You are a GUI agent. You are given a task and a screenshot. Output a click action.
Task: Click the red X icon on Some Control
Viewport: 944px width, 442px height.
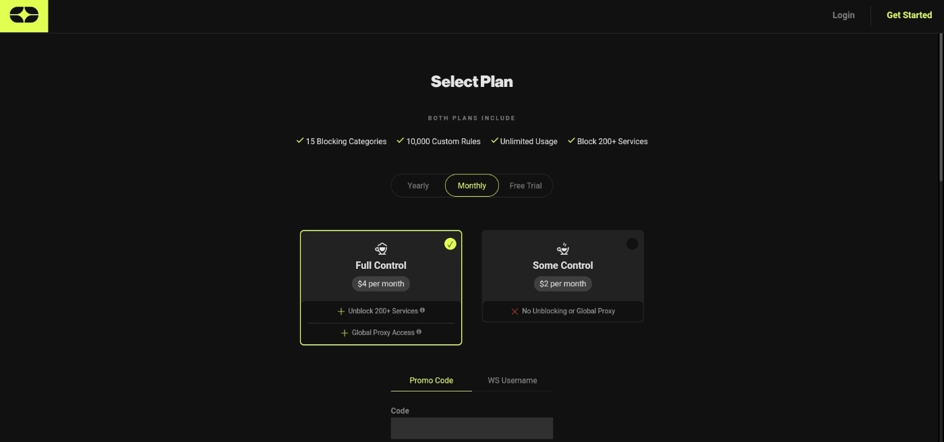coord(514,311)
